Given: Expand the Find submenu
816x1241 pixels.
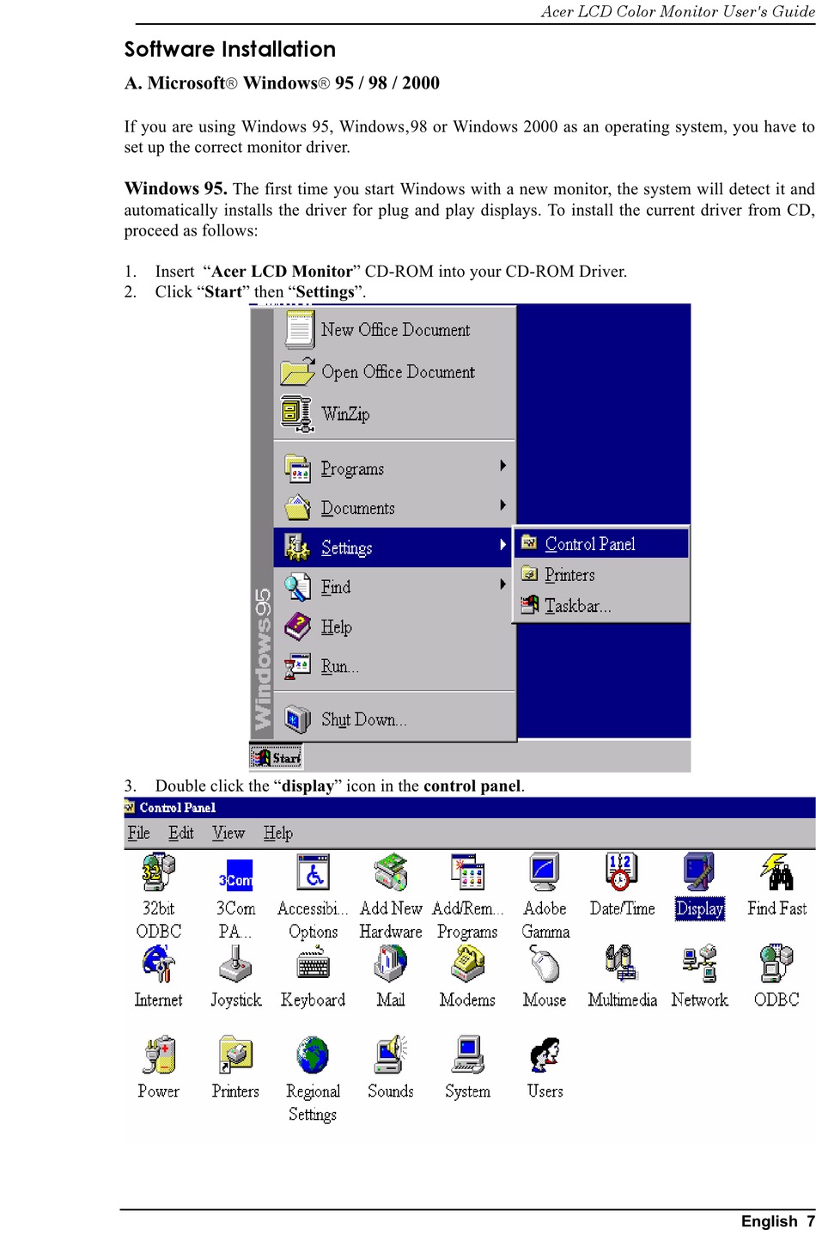Looking at the screenshot, I should tap(395, 587).
